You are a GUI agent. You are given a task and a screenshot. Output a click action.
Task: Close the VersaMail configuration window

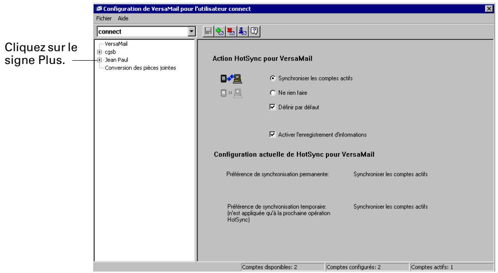click(x=489, y=9)
